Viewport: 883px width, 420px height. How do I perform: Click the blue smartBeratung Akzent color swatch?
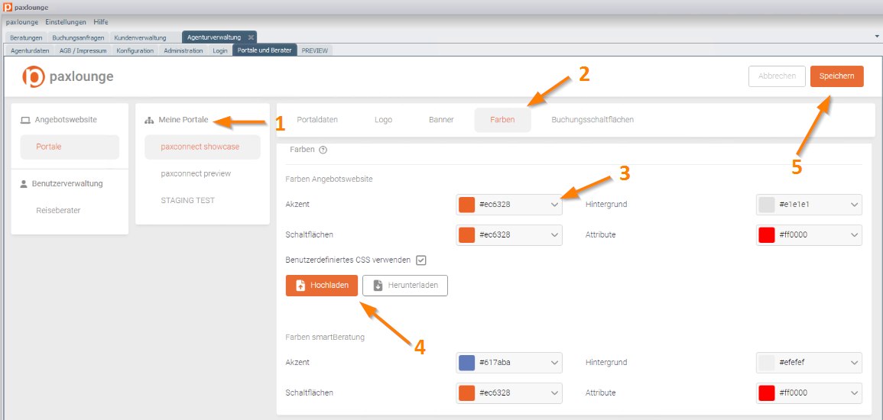click(x=467, y=363)
